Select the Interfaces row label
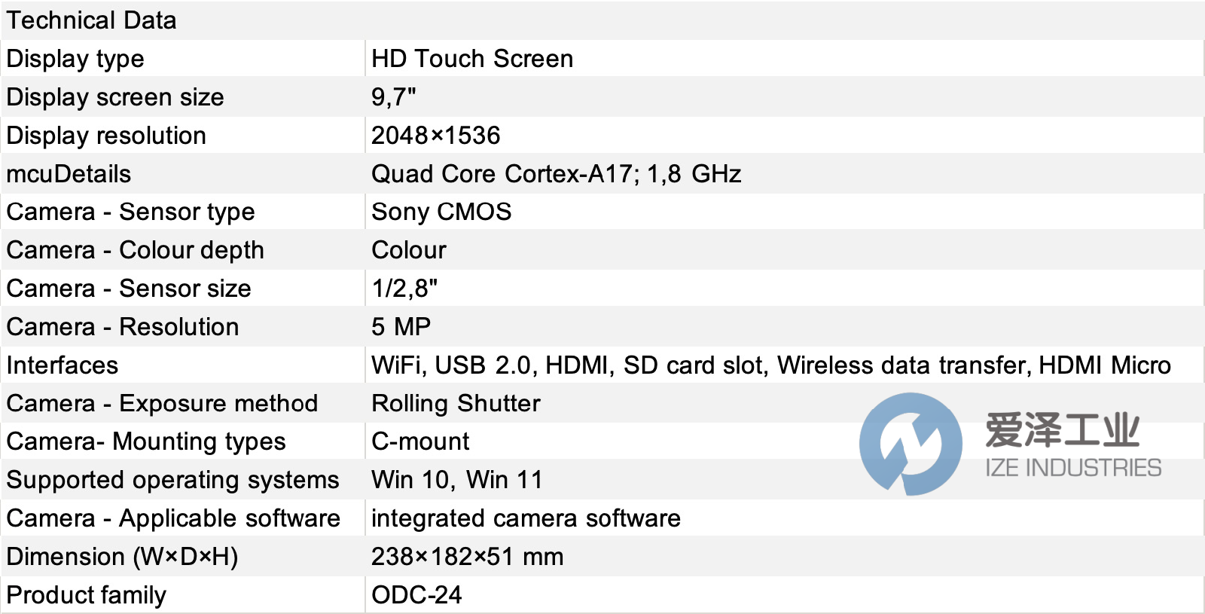 (63, 365)
